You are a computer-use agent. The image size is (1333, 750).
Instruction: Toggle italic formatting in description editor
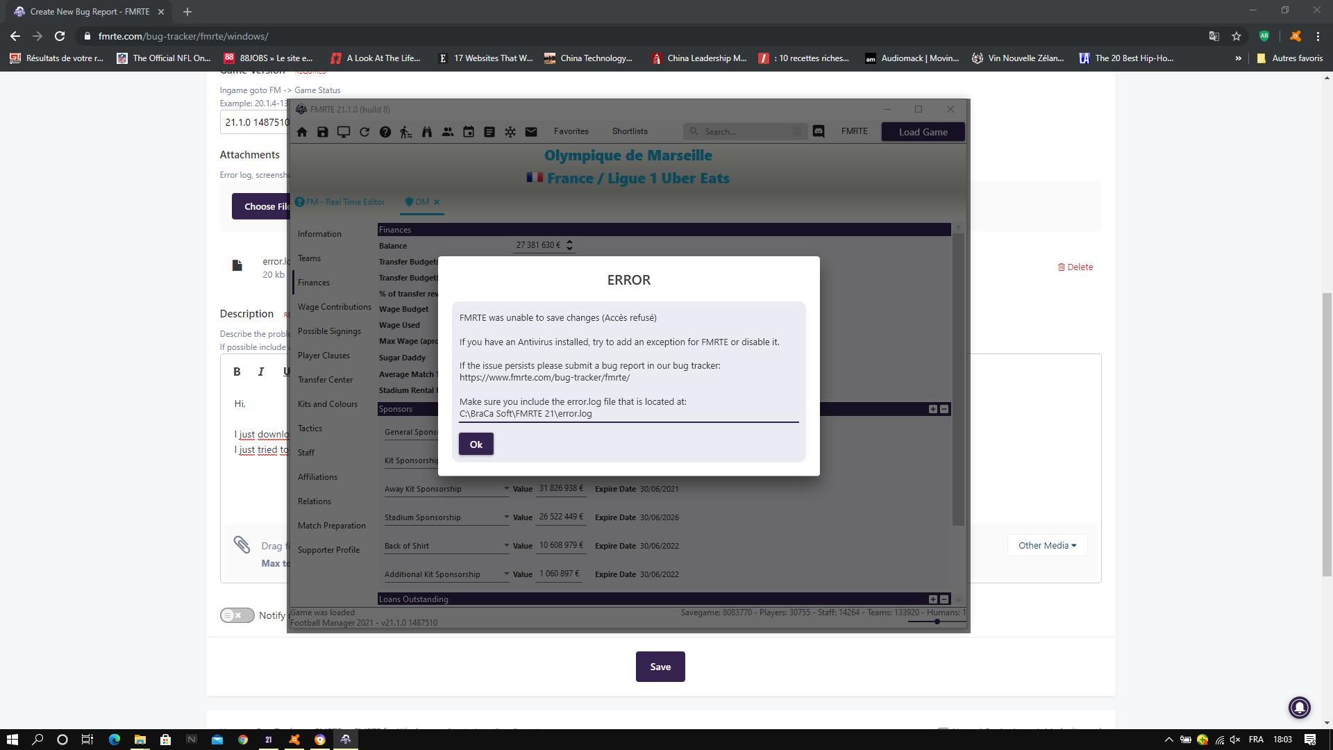click(261, 372)
